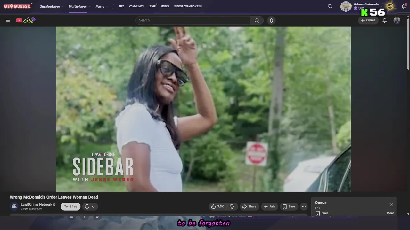Open the Quiz menu item

point(121,6)
